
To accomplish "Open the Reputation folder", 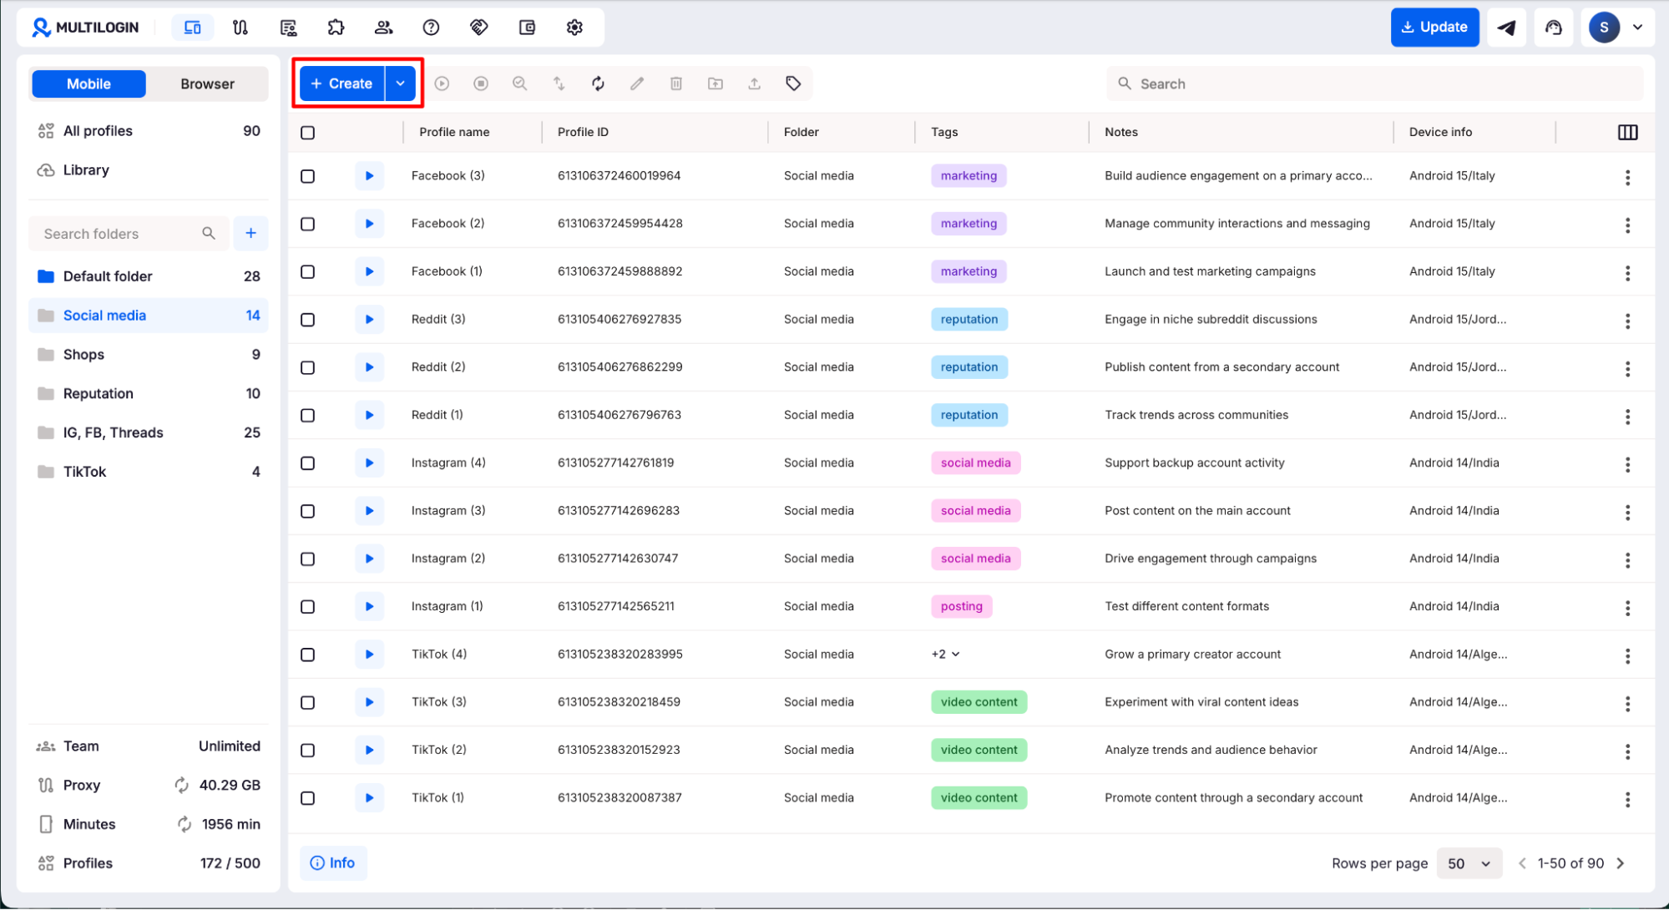I will coord(99,393).
